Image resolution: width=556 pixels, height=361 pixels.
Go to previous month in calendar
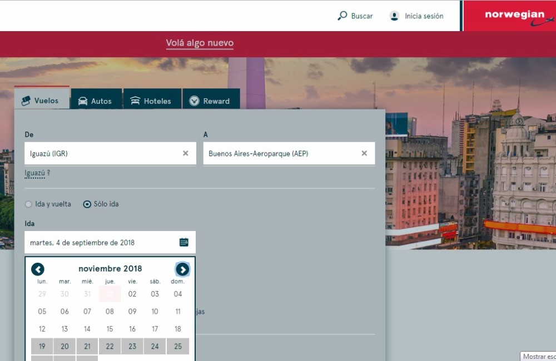(x=38, y=269)
